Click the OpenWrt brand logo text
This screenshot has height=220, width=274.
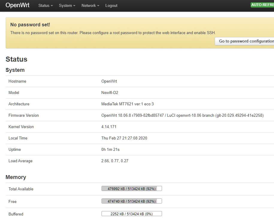point(17,5)
